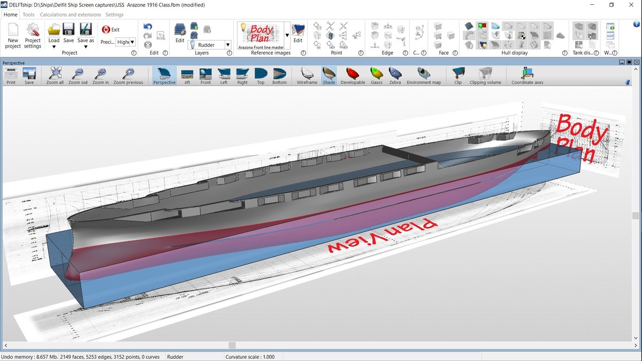Open the Rudder layer dropdown
This screenshot has height=361, width=642.
(228, 45)
